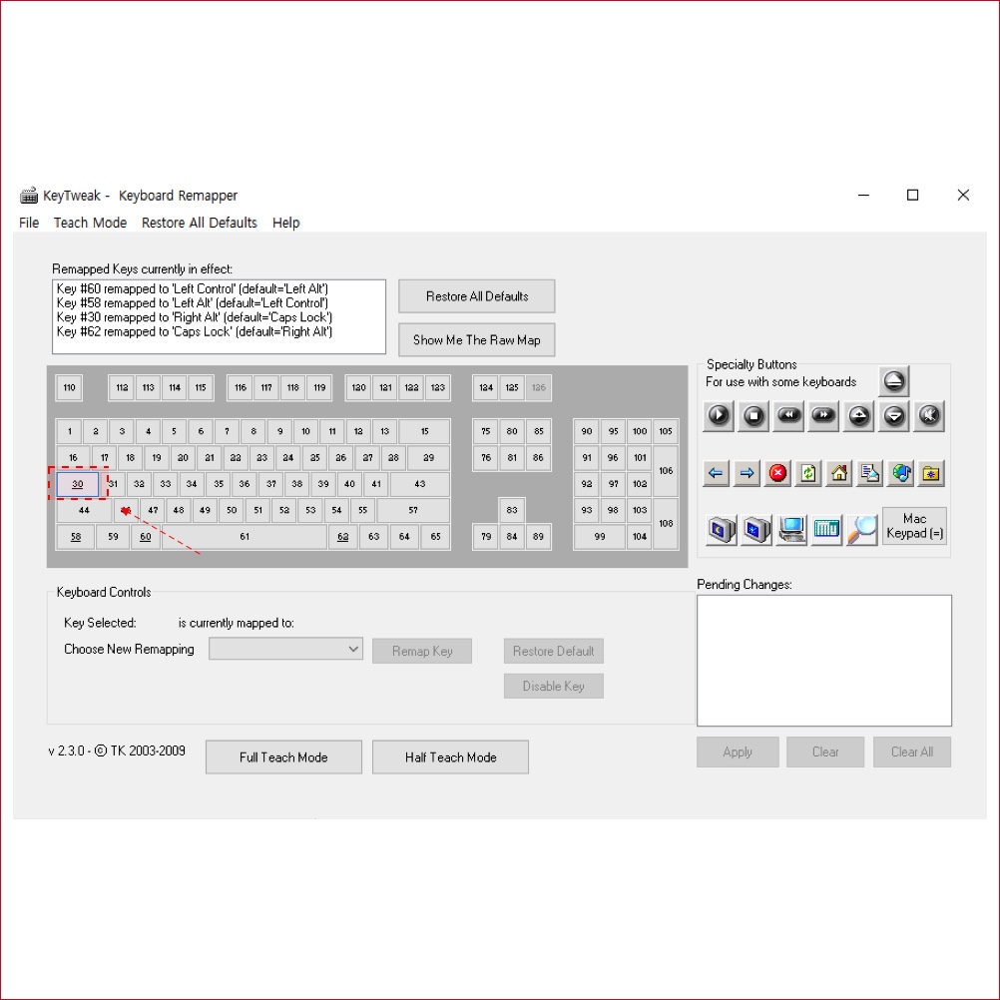
Task: Select the Home page house icon
Action: pos(839,473)
